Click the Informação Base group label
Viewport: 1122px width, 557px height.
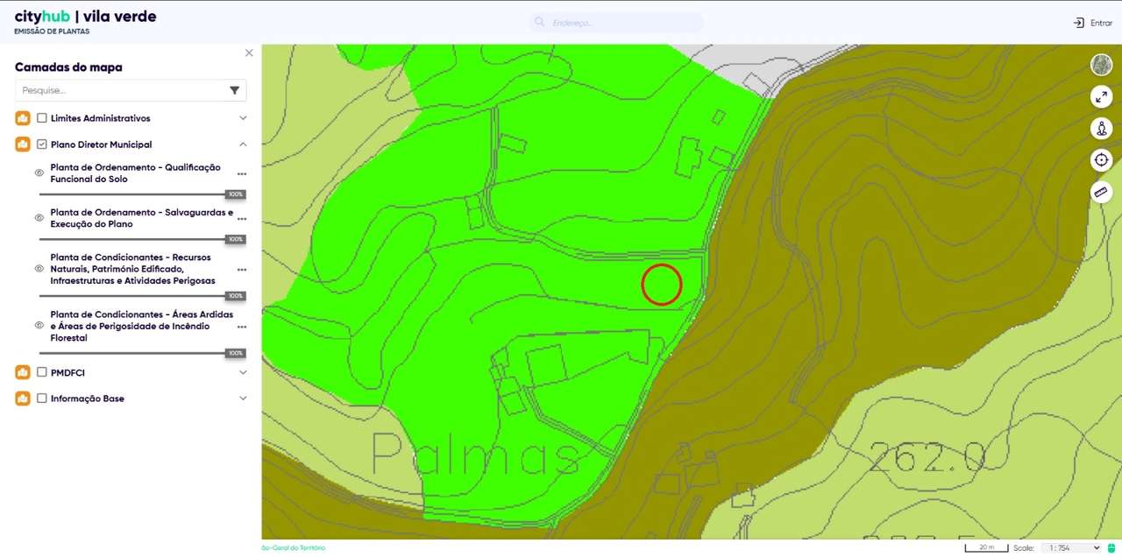88,398
